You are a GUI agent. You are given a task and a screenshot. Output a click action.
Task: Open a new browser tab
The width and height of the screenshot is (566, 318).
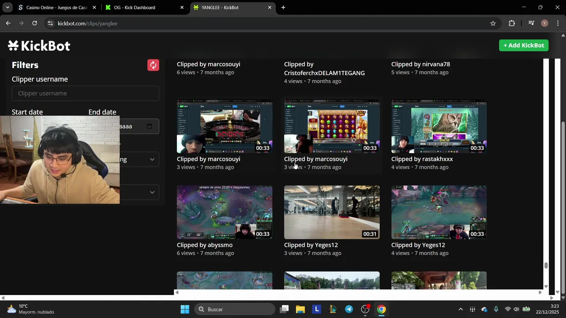tap(283, 8)
